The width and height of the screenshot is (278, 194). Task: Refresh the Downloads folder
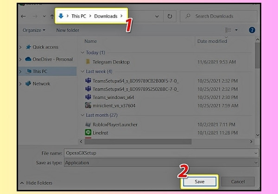(x=170, y=16)
